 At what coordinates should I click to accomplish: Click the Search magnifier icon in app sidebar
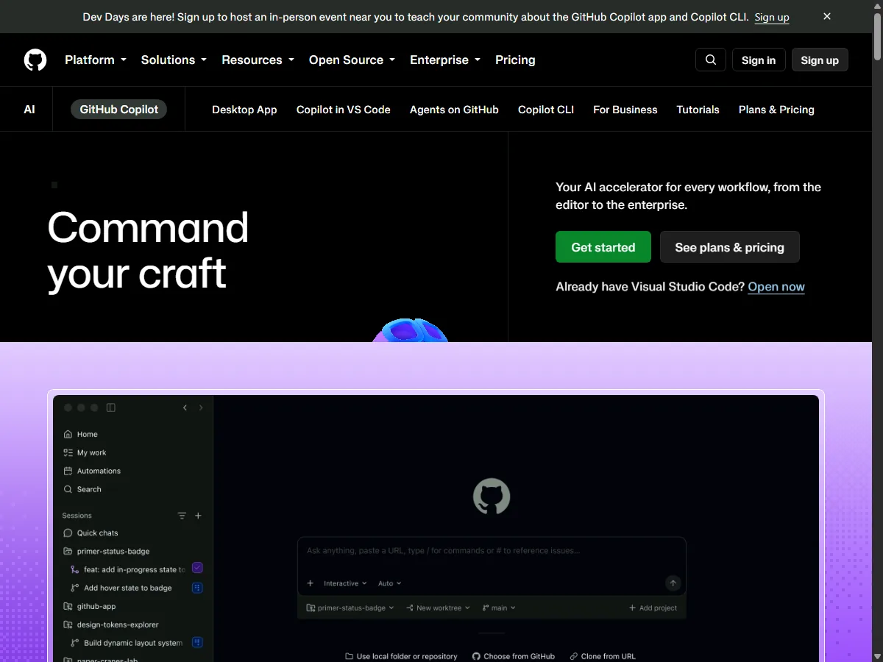pyautogui.click(x=68, y=489)
